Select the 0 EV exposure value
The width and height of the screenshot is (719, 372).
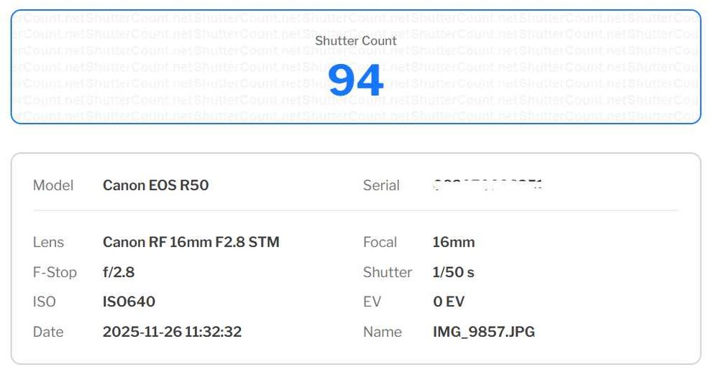(x=449, y=302)
